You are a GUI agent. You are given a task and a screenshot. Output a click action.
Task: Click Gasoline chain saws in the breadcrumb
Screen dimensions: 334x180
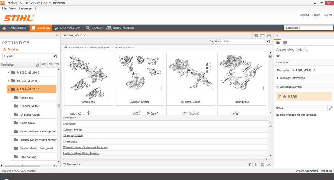(99, 48)
